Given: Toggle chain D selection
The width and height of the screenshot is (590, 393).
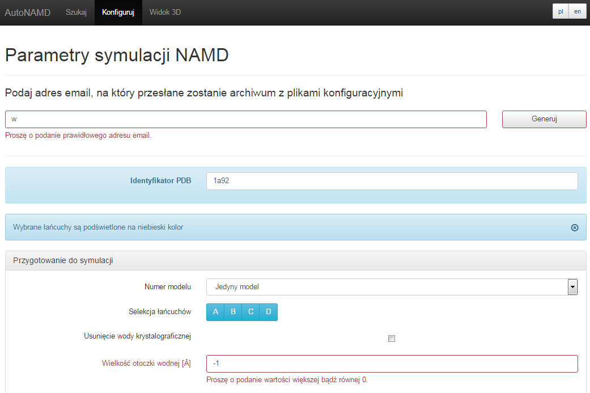Looking at the screenshot, I should pyautogui.click(x=268, y=312).
